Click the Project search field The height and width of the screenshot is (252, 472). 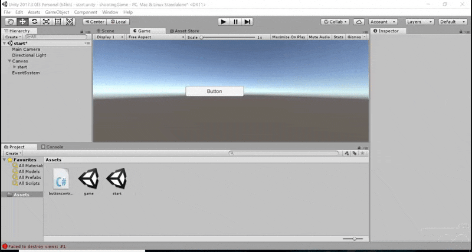pos(284,153)
